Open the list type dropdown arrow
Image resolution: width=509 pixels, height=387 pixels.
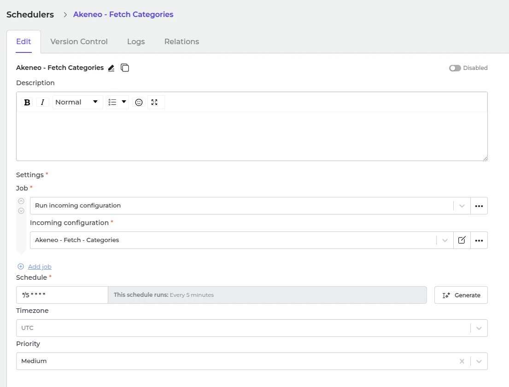(123, 102)
